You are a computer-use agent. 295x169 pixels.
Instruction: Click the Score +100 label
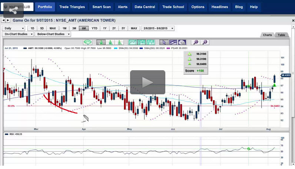(195, 71)
